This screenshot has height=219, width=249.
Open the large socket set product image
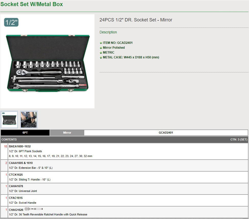(x=47, y=61)
